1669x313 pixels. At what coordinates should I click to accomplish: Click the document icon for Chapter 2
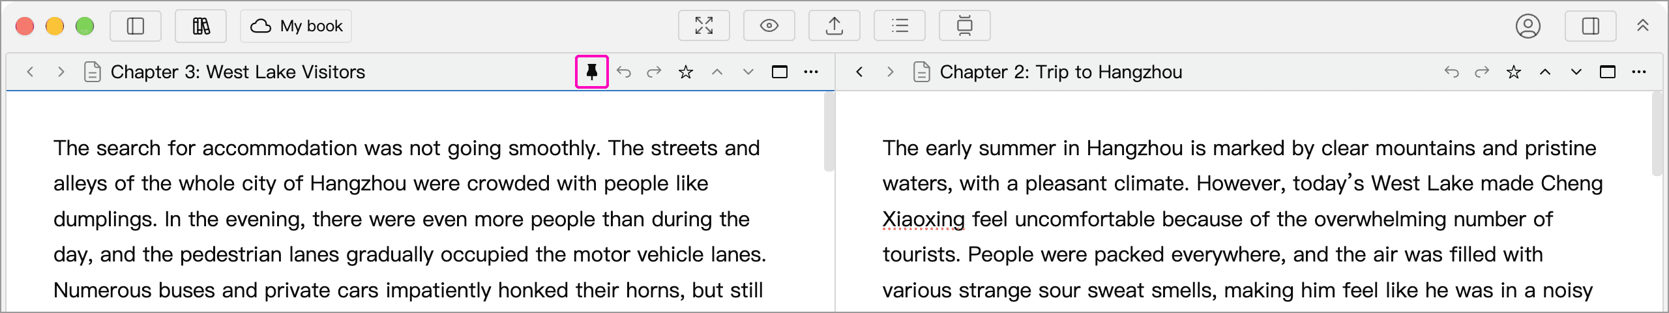pos(922,72)
